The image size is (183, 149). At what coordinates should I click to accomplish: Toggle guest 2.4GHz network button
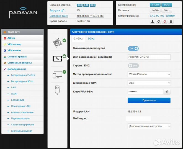155,10
